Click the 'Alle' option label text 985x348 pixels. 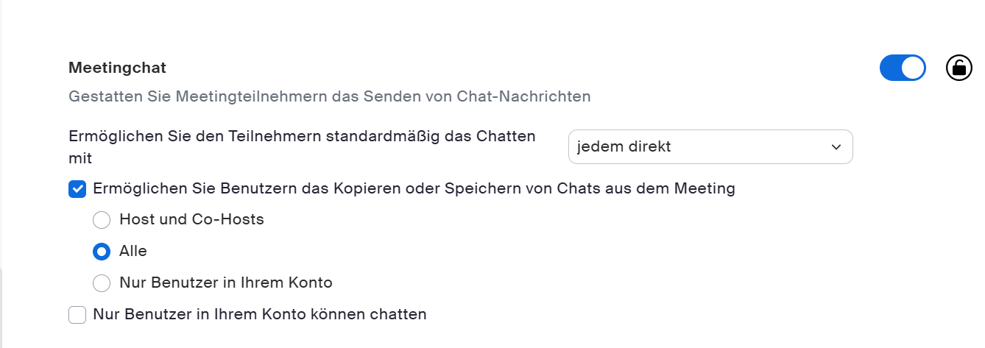click(x=133, y=251)
